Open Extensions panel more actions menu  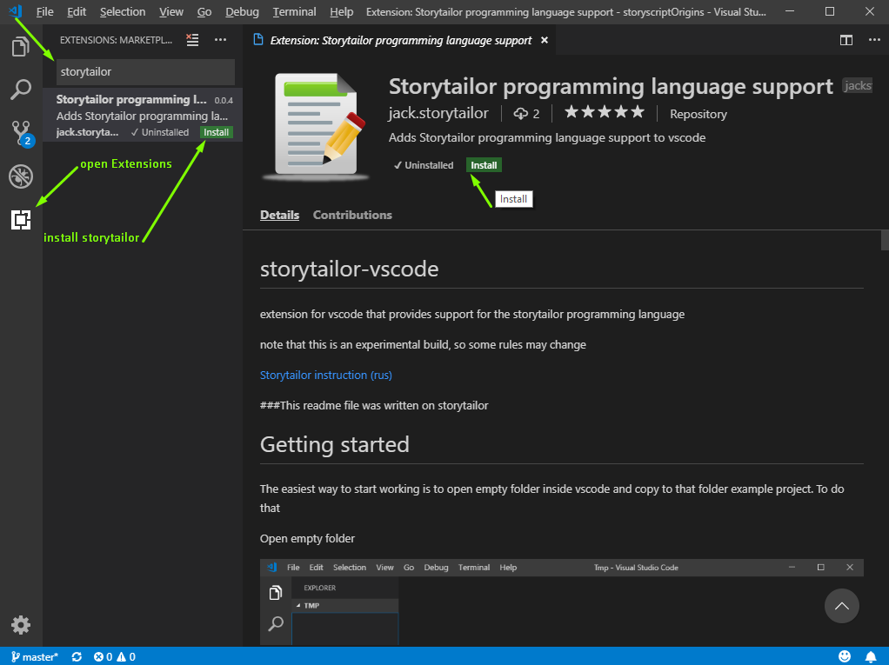[221, 40]
